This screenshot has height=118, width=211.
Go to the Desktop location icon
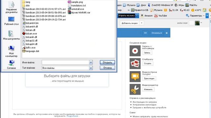11,19
